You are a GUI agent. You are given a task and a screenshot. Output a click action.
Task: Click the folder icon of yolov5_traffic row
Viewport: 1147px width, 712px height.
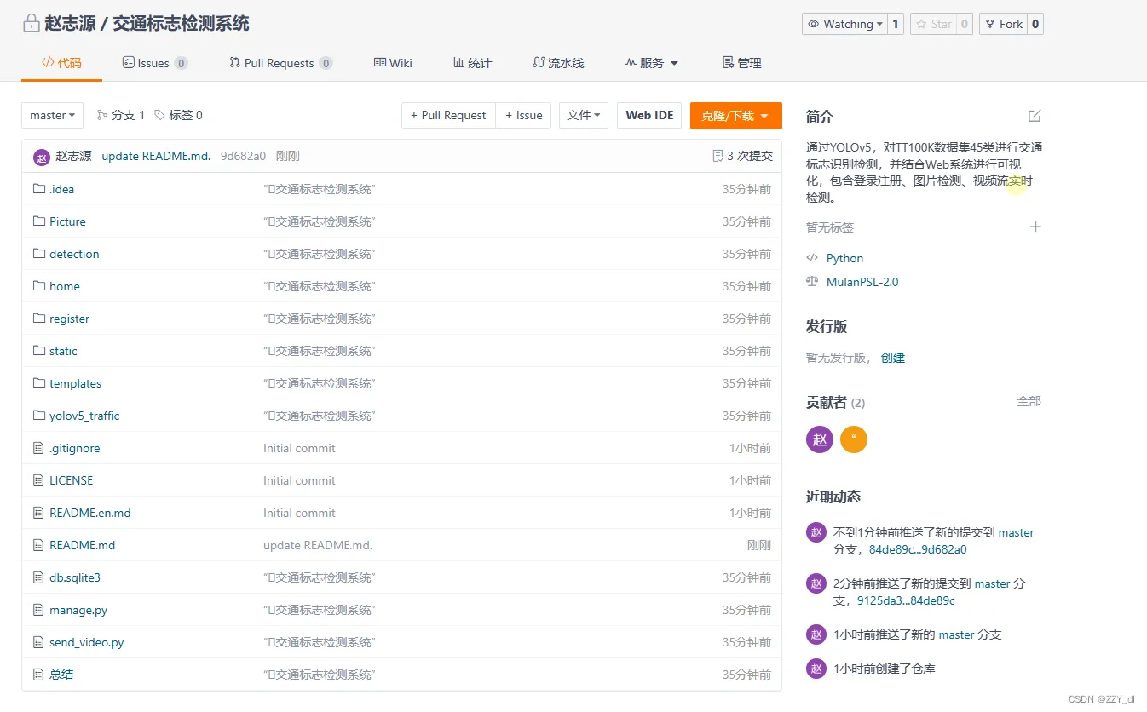pos(38,415)
